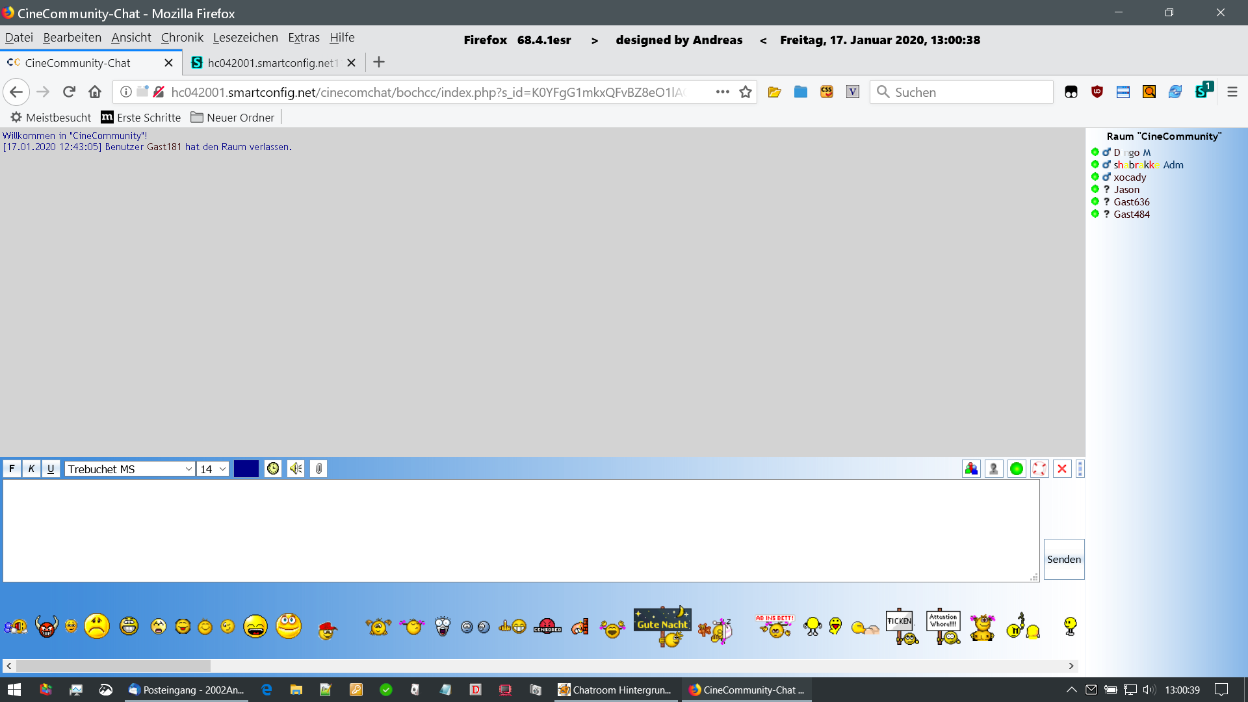Click the speaker sound icon in chat toolbar
Screen dimensions: 1248x702
[x=296, y=469]
